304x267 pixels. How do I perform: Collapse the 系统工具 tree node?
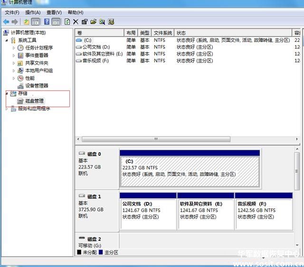click(x=7, y=40)
